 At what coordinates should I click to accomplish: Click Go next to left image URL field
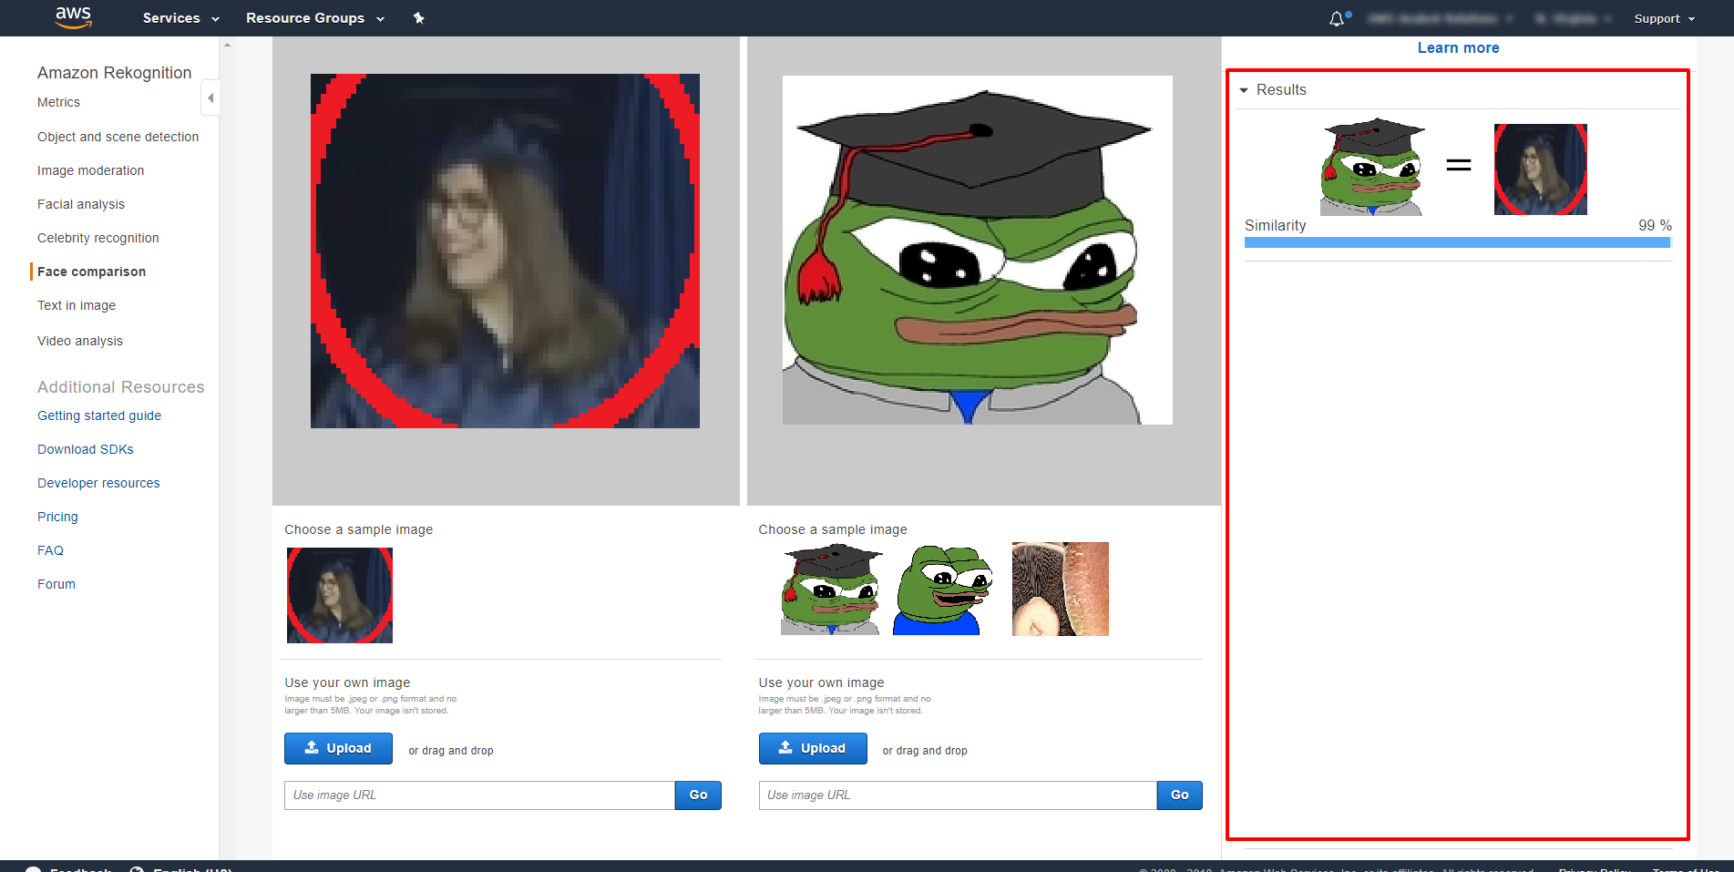click(x=698, y=795)
